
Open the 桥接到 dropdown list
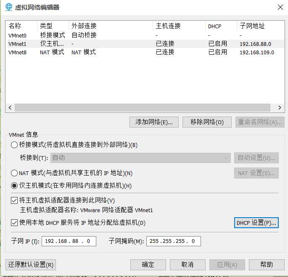pyautogui.click(x=140, y=158)
